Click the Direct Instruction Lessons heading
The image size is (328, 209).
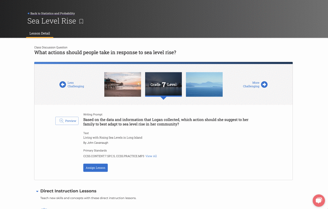68,191
